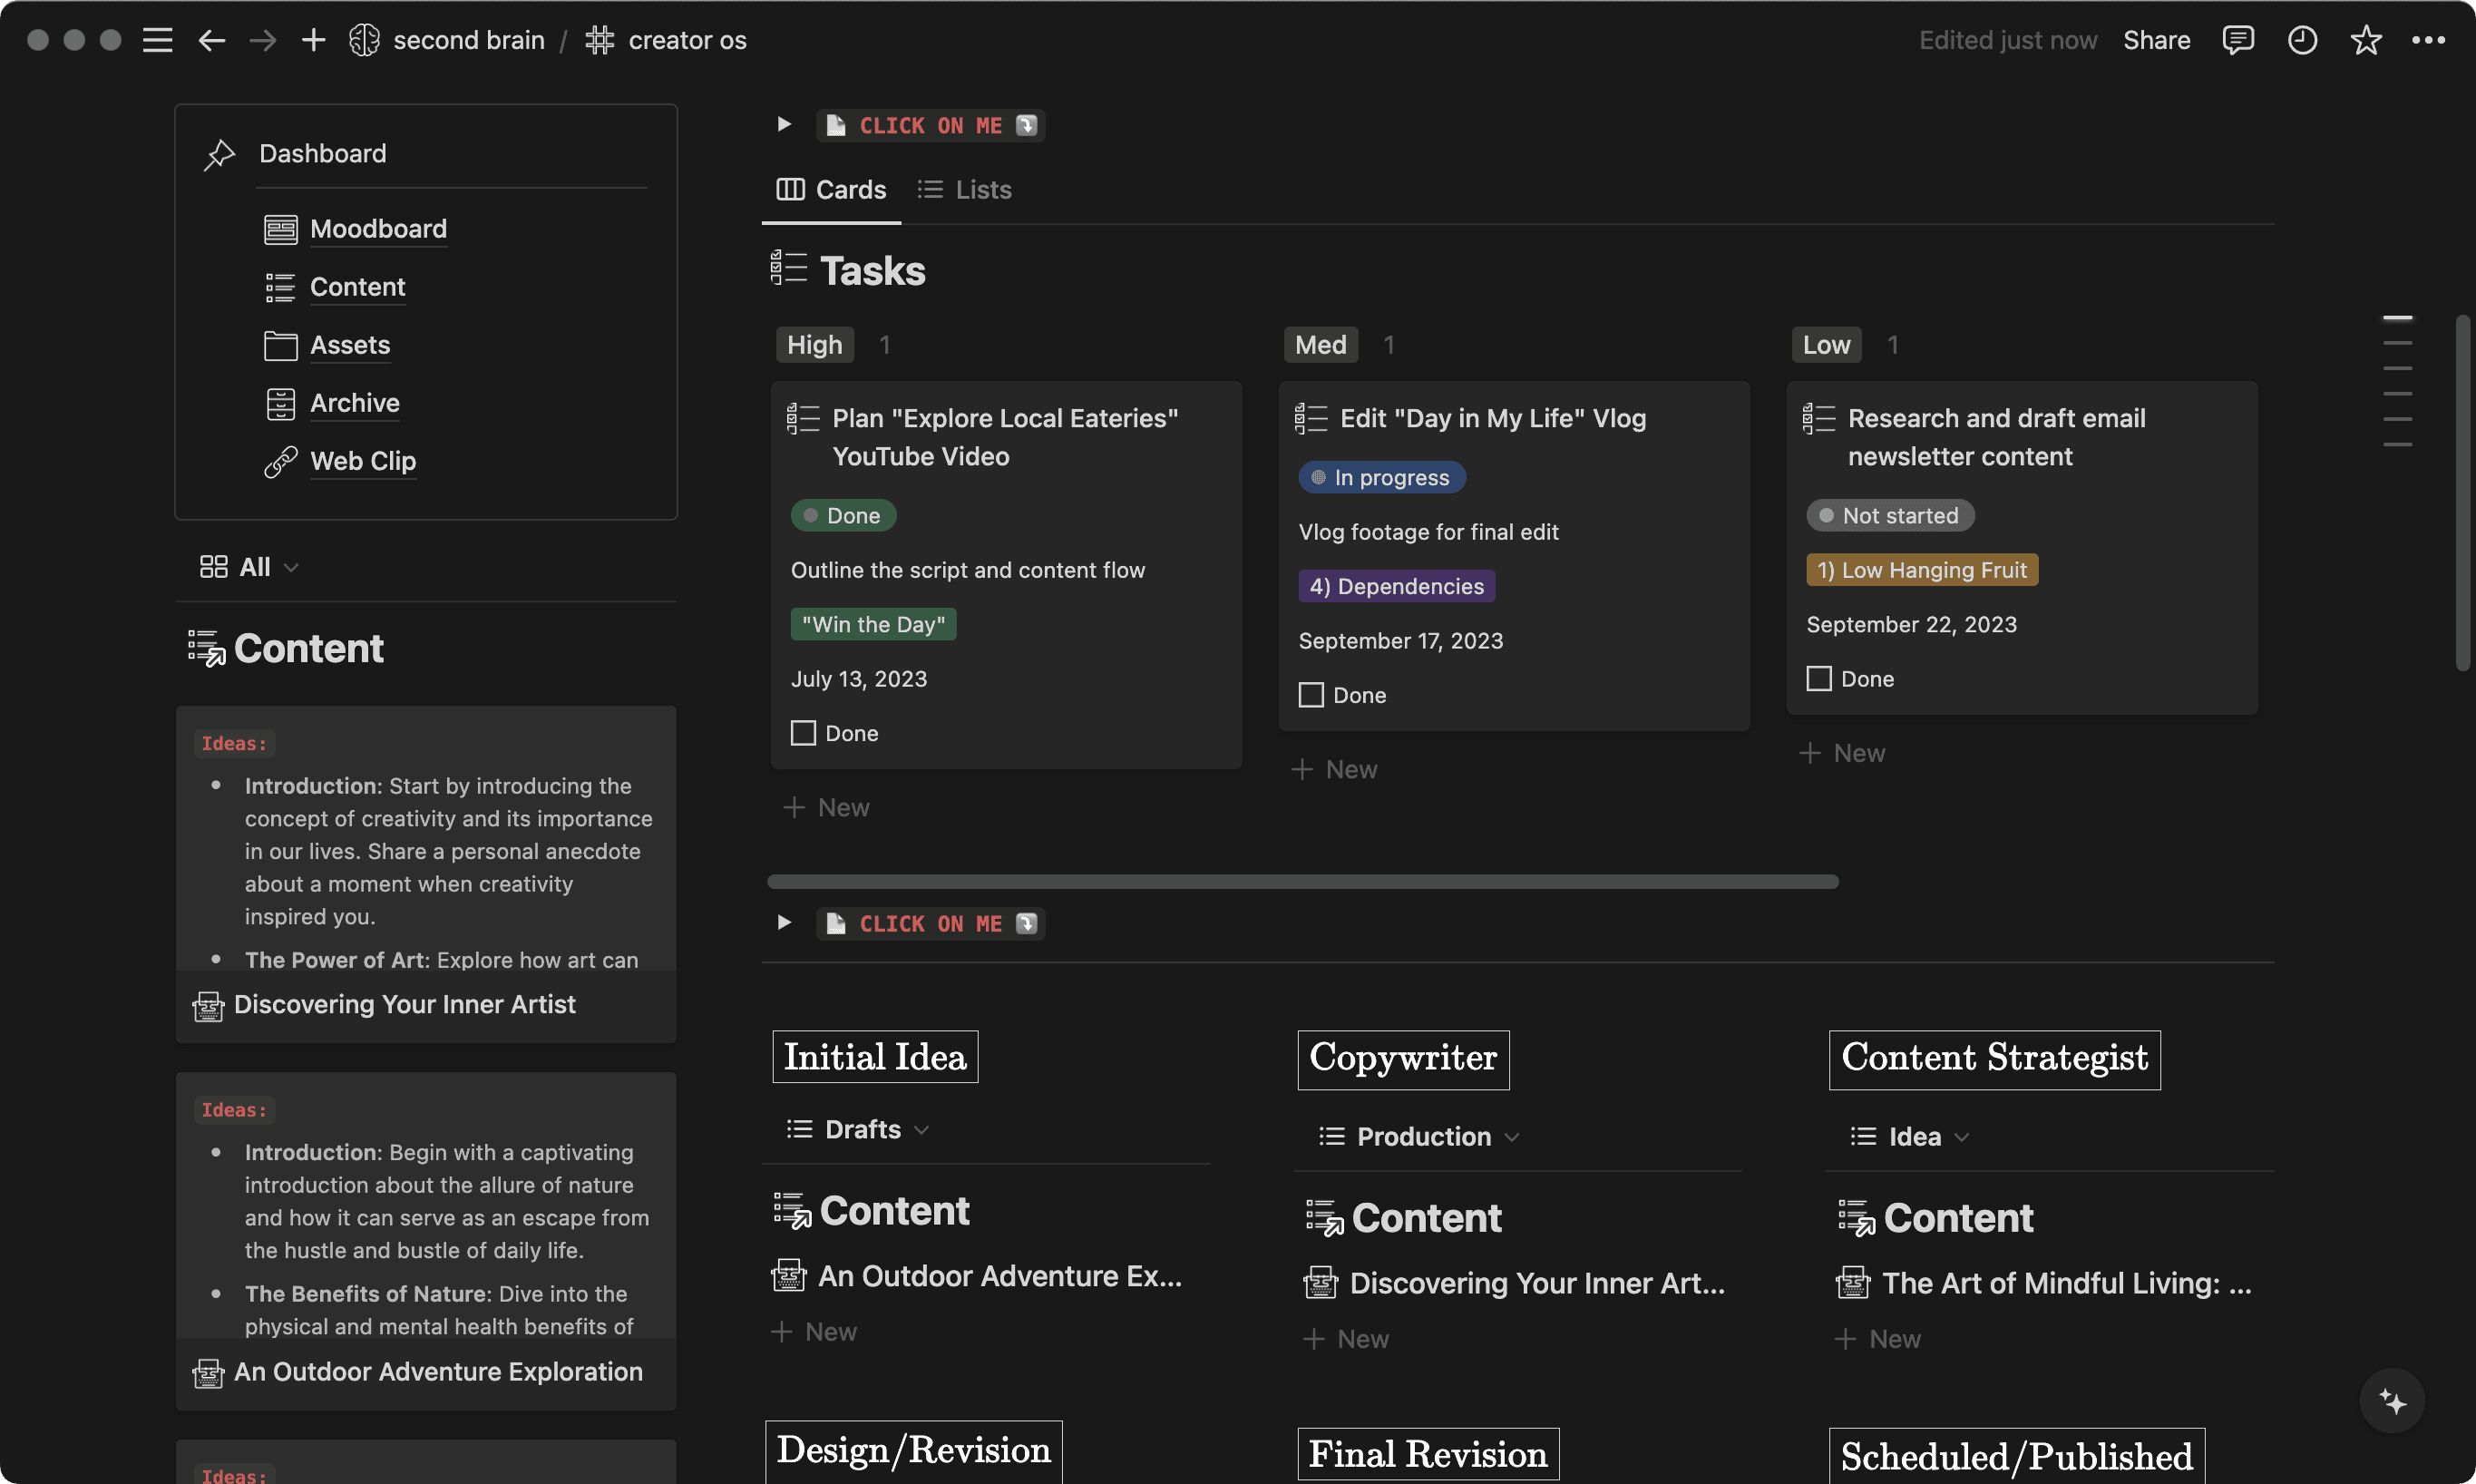Open page history clock icon
The width and height of the screenshot is (2476, 1484).
2302,40
